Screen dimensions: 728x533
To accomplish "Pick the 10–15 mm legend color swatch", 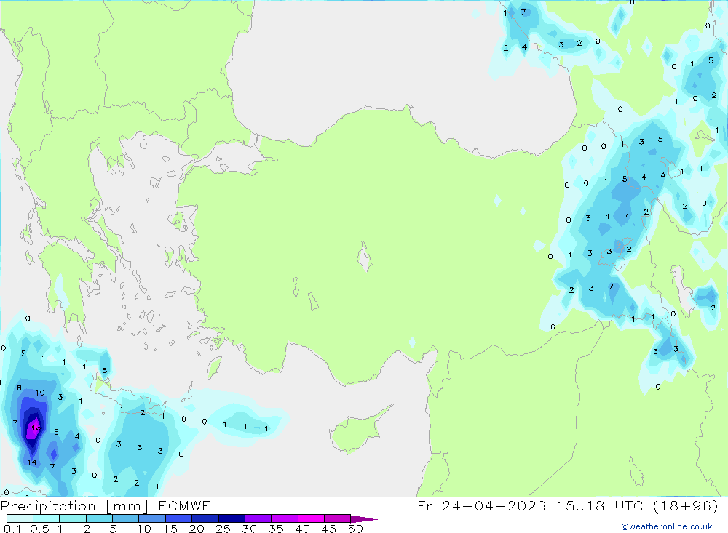I will click(x=152, y=518).
